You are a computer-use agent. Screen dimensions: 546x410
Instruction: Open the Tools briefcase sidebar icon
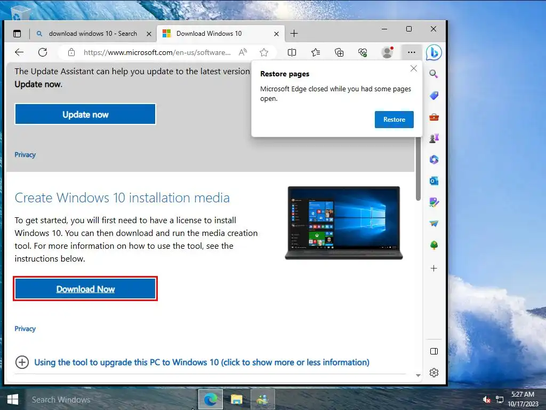tap(434, 117)
